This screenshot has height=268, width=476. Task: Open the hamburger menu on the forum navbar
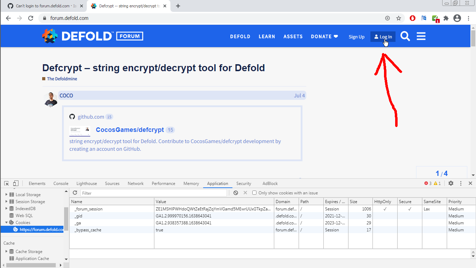[421, 36]
